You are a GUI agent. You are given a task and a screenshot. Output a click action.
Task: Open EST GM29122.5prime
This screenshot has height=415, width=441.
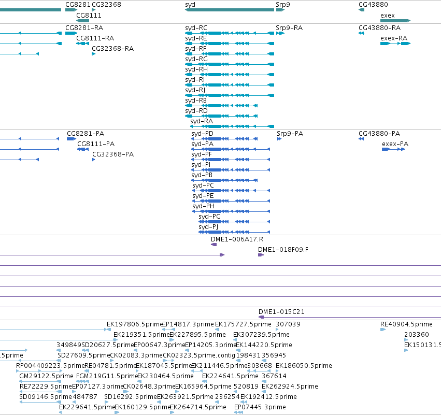click(x=47, y=376)
